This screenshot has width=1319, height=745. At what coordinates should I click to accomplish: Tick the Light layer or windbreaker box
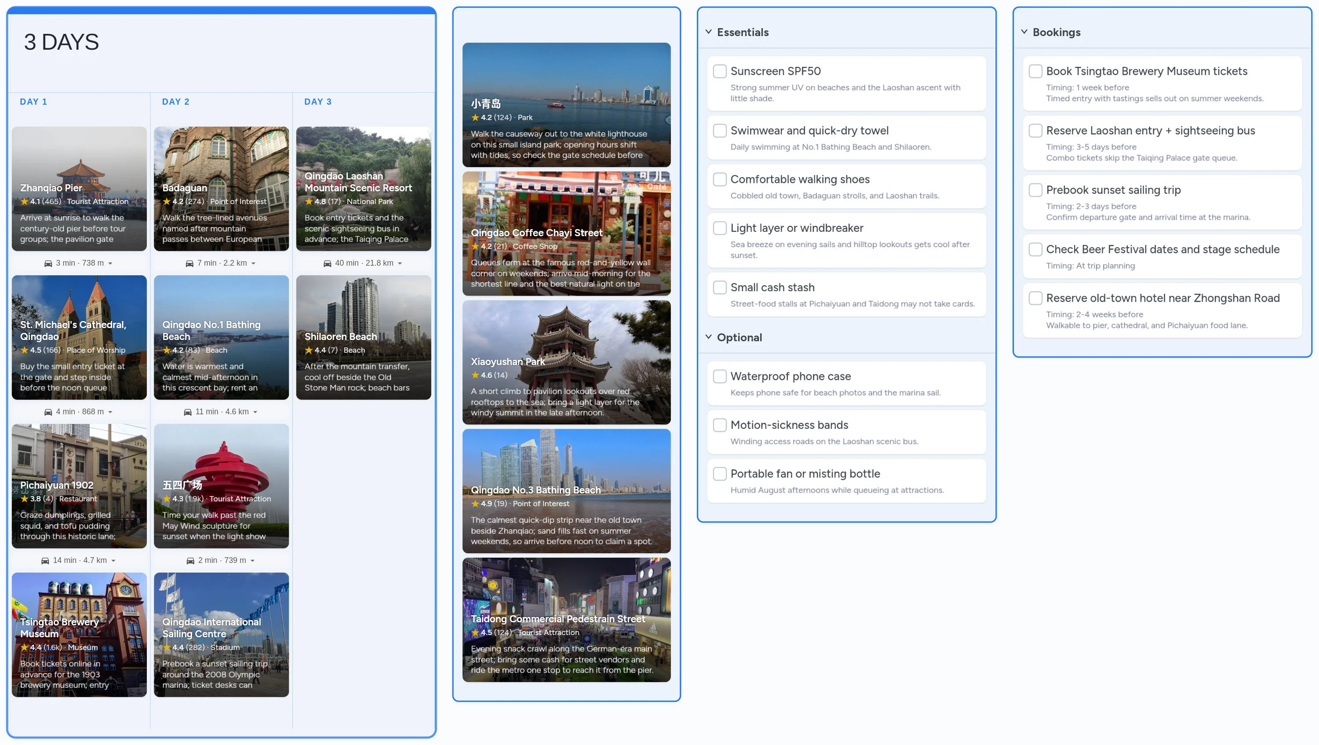point(720,228)
